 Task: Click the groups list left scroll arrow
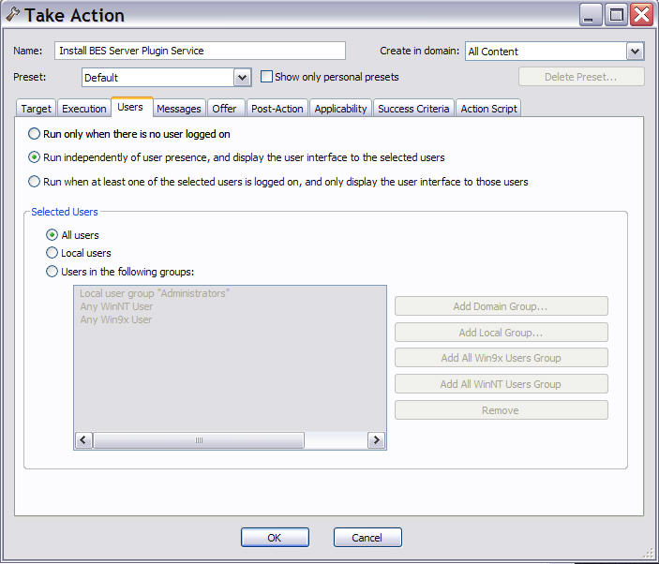tap(83, 440)
